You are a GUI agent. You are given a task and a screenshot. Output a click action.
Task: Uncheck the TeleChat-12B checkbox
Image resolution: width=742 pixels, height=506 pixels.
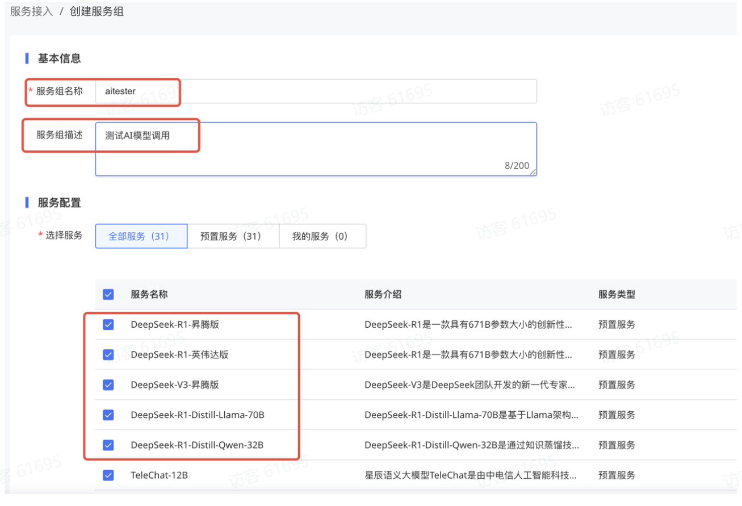coord(108,475)
